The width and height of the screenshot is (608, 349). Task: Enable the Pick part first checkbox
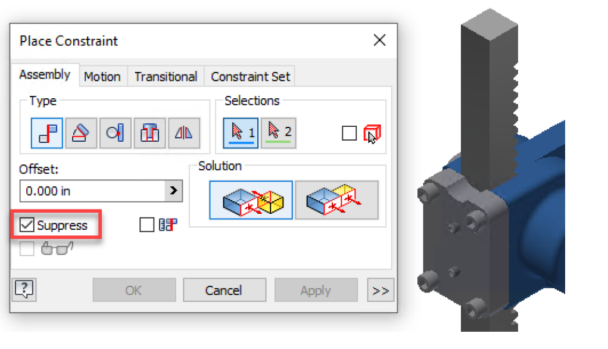point(350,133)
